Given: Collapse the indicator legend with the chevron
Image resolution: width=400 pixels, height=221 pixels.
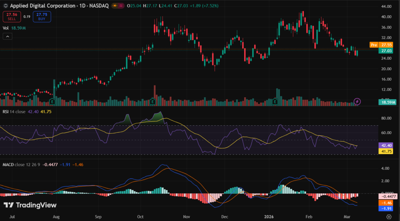Looking at the screenshot, I should point(7,36).
